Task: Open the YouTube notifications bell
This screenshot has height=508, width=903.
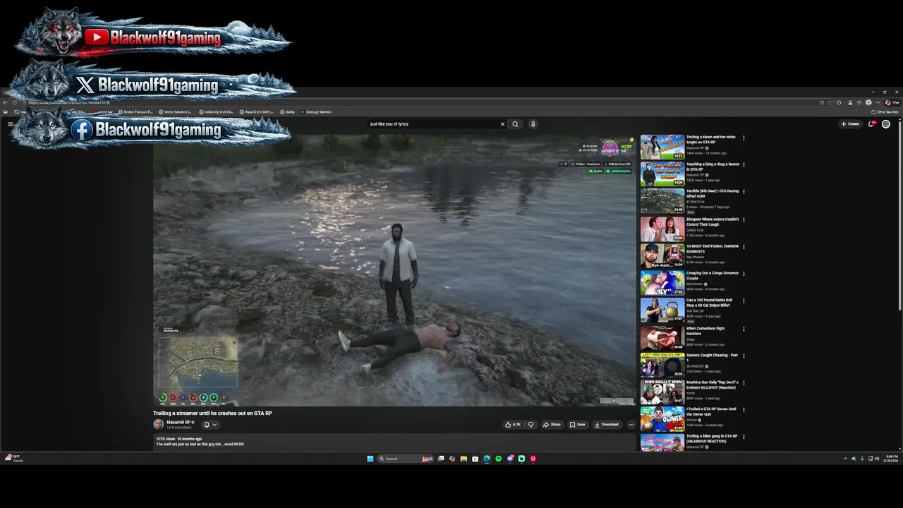Action: (x=872, y=124)
